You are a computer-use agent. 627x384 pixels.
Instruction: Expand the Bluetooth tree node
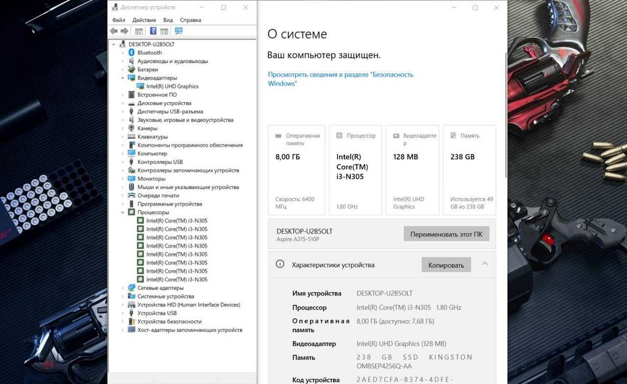(122, 53)
